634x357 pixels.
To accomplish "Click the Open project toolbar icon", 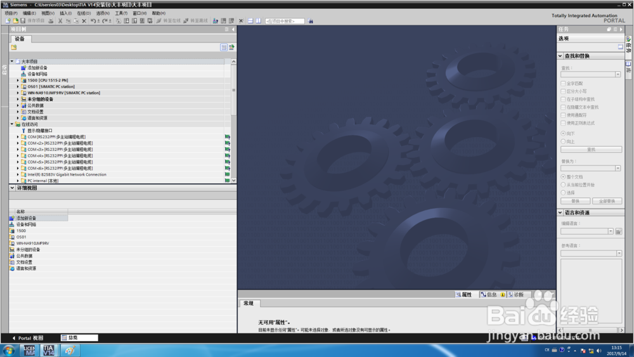I will pos(15,21).
